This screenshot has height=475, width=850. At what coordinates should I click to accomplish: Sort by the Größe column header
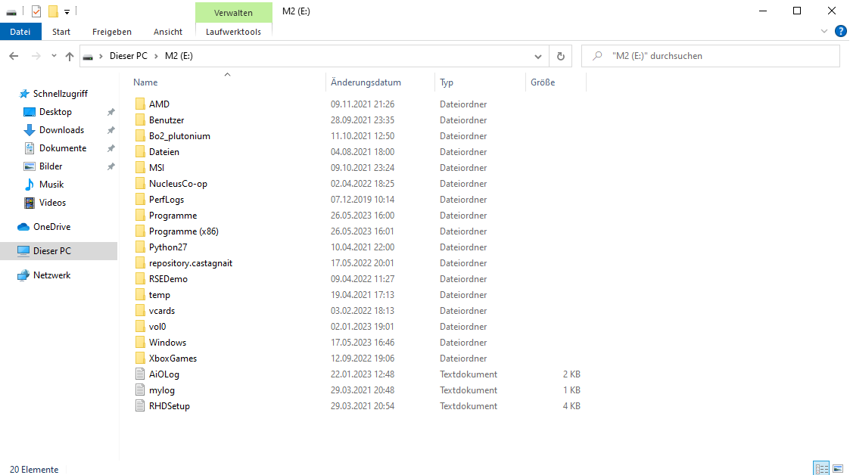point(543,82)
